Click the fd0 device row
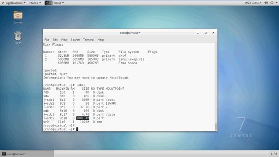 [x=74, y=92]
